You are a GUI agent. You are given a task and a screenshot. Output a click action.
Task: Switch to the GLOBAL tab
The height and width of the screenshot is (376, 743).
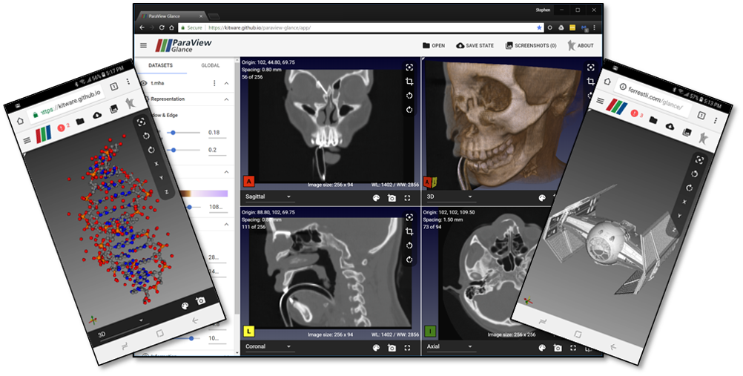[x=210, y=65]
